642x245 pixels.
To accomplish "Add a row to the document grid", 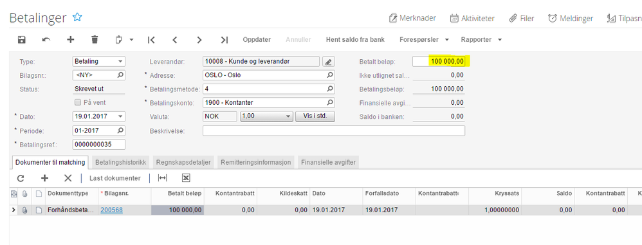I will point(44,178).
